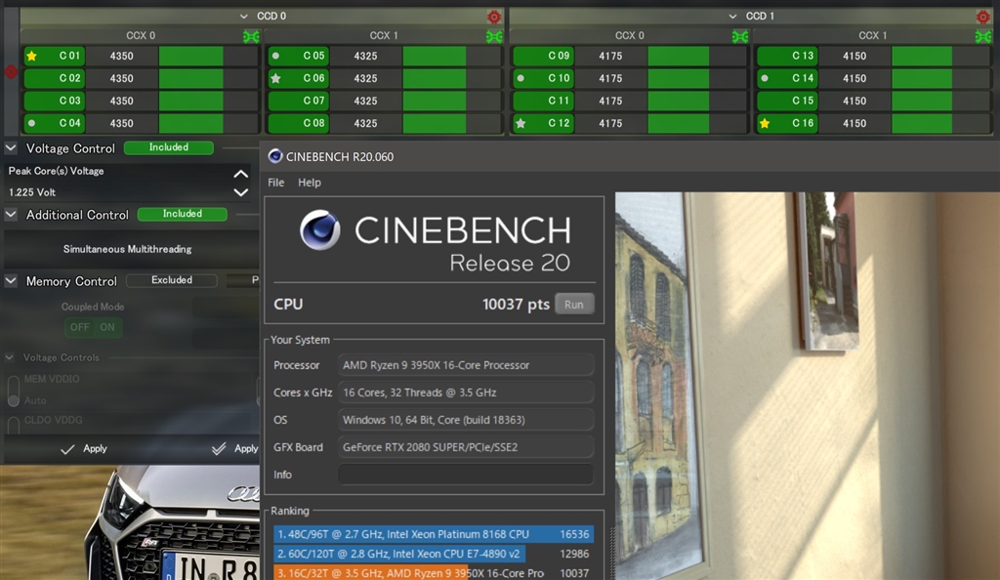Click the C 09 frequency value 4175
1000x580 pixels.
click(610, 56)
